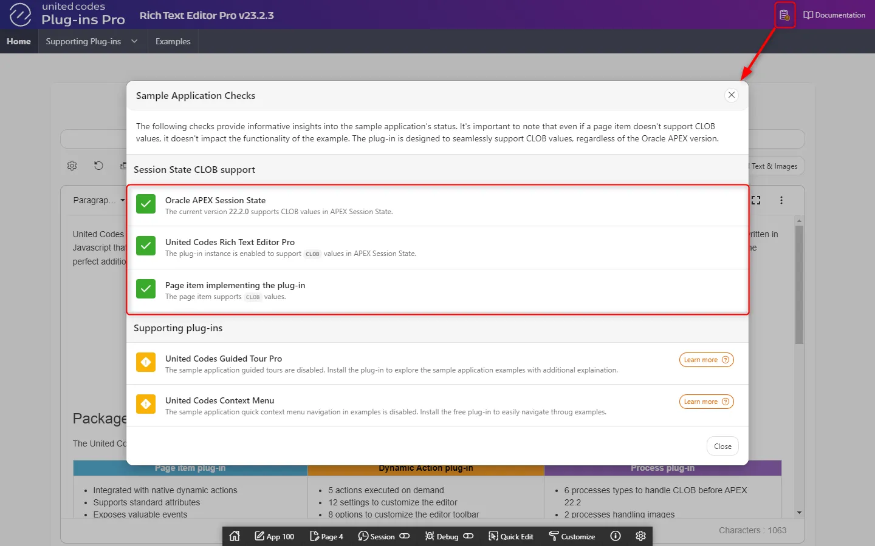Viewport: 875px width, 546px height.
Task: Select the Text & Images option button
Action: (776, 166)
